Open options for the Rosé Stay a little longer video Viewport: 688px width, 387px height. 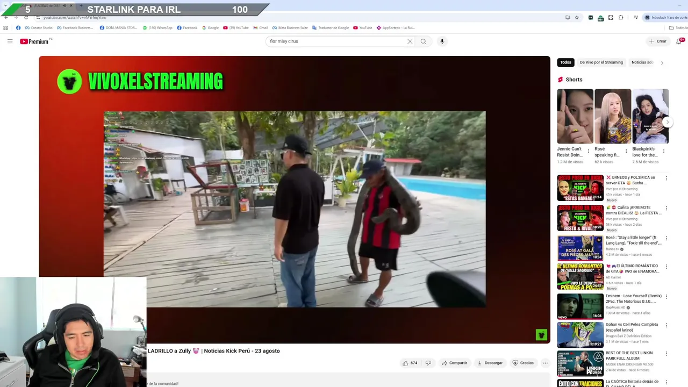pyautogui.click(x=666, y=238)
